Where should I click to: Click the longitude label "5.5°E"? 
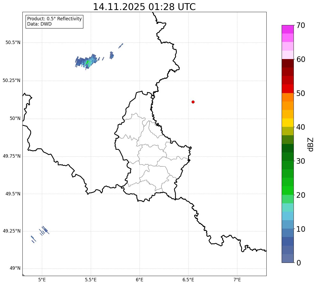tap(91, 279)
